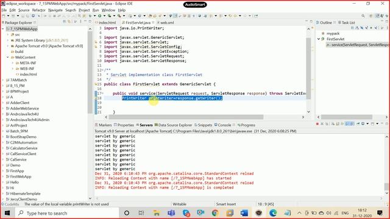390x219 pixels.
Task: Maximize the editor area
Action: [311, 22]
